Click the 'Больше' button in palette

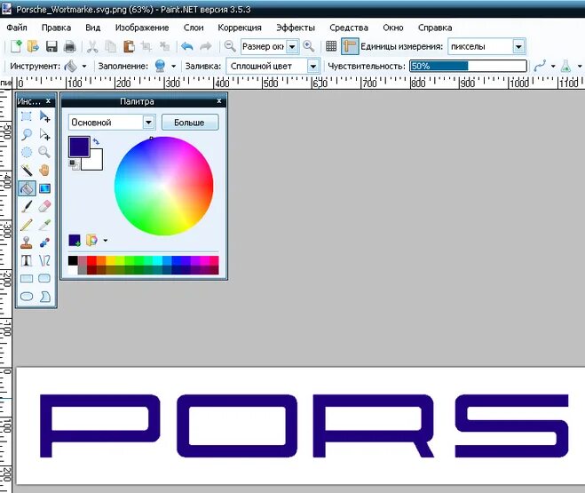(x=190, y=123)
